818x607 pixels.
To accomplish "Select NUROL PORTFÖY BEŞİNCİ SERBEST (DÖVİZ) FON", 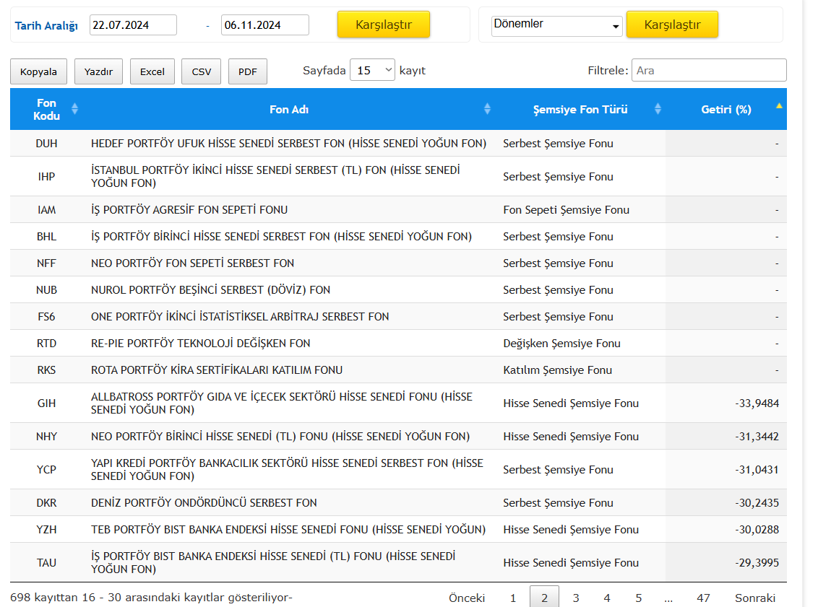I will [x=211, y=289].
